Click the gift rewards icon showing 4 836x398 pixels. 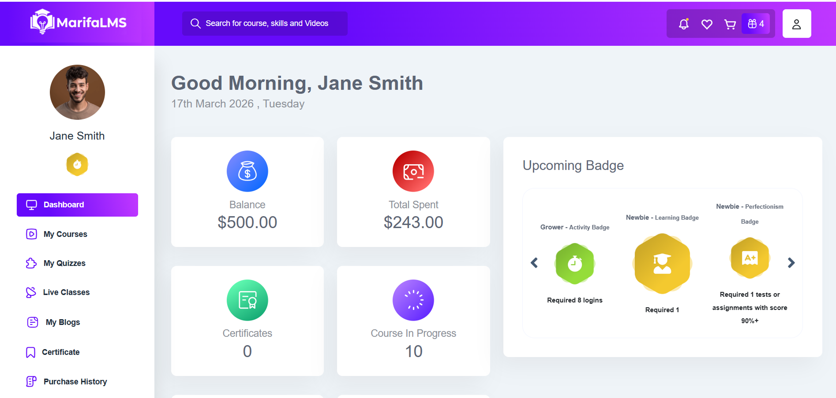click(x=756, y=24)
